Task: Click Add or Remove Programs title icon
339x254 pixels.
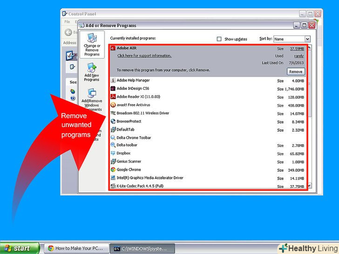Action: pyautogui.click(x=82, y=25)
